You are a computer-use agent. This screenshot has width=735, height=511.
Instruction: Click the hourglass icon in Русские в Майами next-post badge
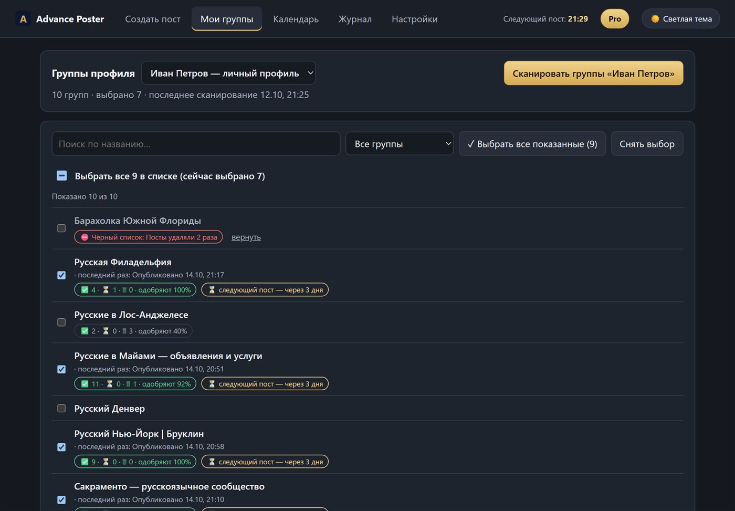tap(212, 384)
